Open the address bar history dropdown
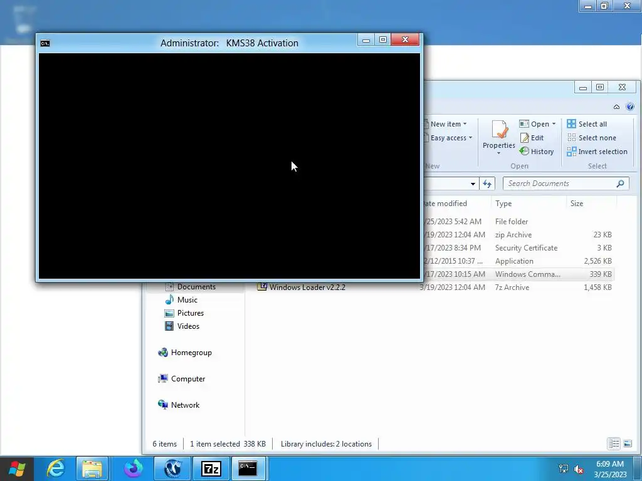This screenshot has height=481, width=642. [473, 184]
